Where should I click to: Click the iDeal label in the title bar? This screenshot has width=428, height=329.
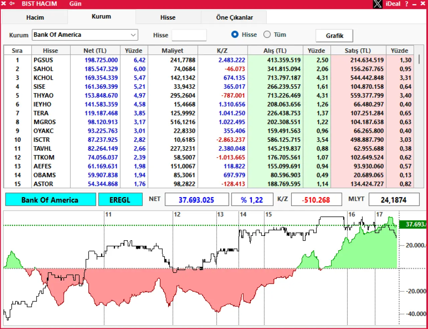pos(393,4)
